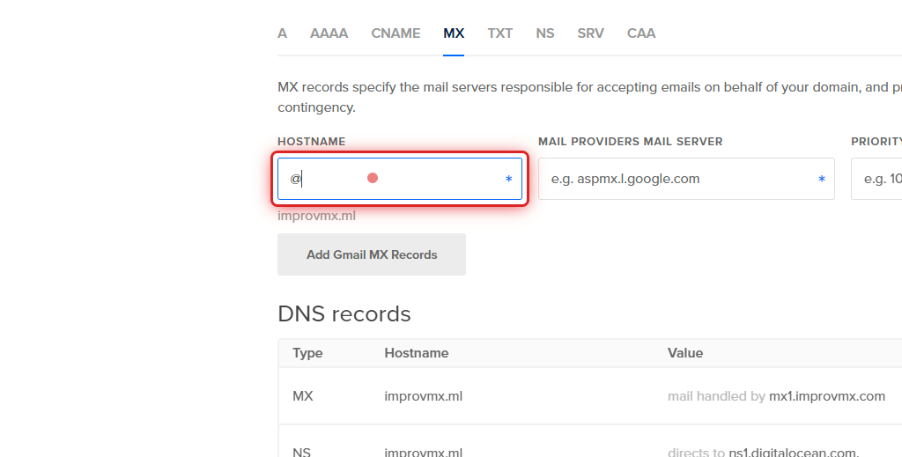Click the Add Gmail MX Records button

coord(372,254)
